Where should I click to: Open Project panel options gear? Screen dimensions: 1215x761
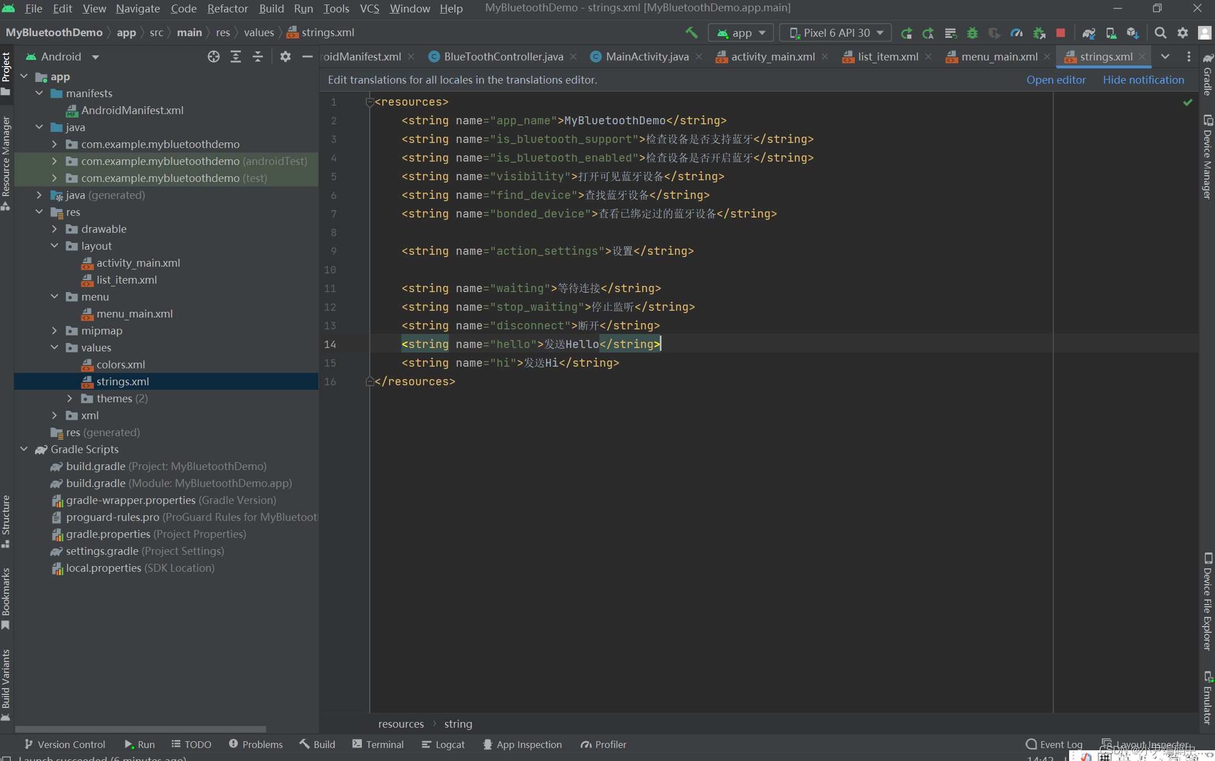coord(285,56)
